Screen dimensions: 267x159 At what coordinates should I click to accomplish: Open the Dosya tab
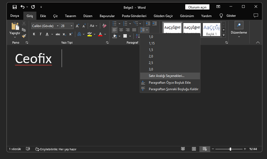coord(15,16)
